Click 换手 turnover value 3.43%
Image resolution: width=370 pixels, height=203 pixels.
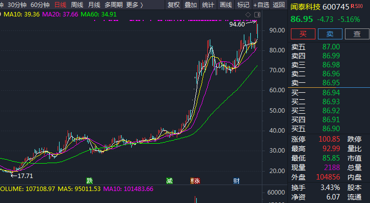click(x=330, y=188)
